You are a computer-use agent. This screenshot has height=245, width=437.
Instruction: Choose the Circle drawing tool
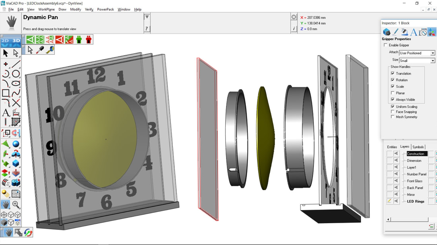16,74
